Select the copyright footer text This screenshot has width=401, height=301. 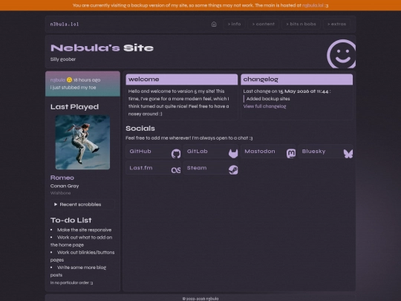[200, 299]
